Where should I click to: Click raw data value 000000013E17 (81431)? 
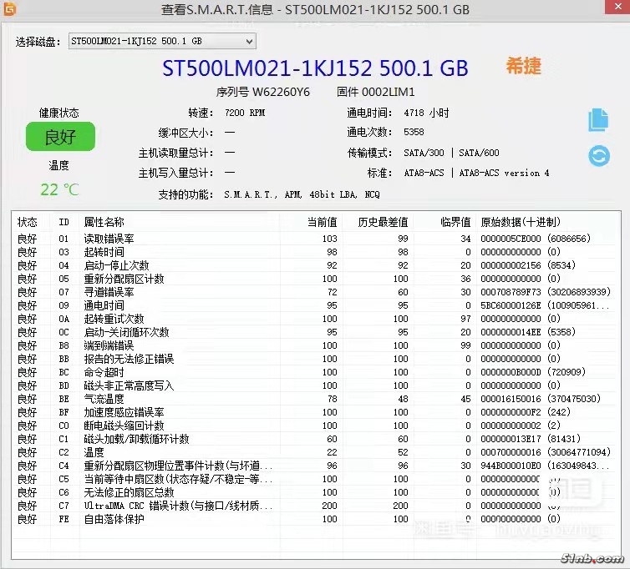coord(531,439)
